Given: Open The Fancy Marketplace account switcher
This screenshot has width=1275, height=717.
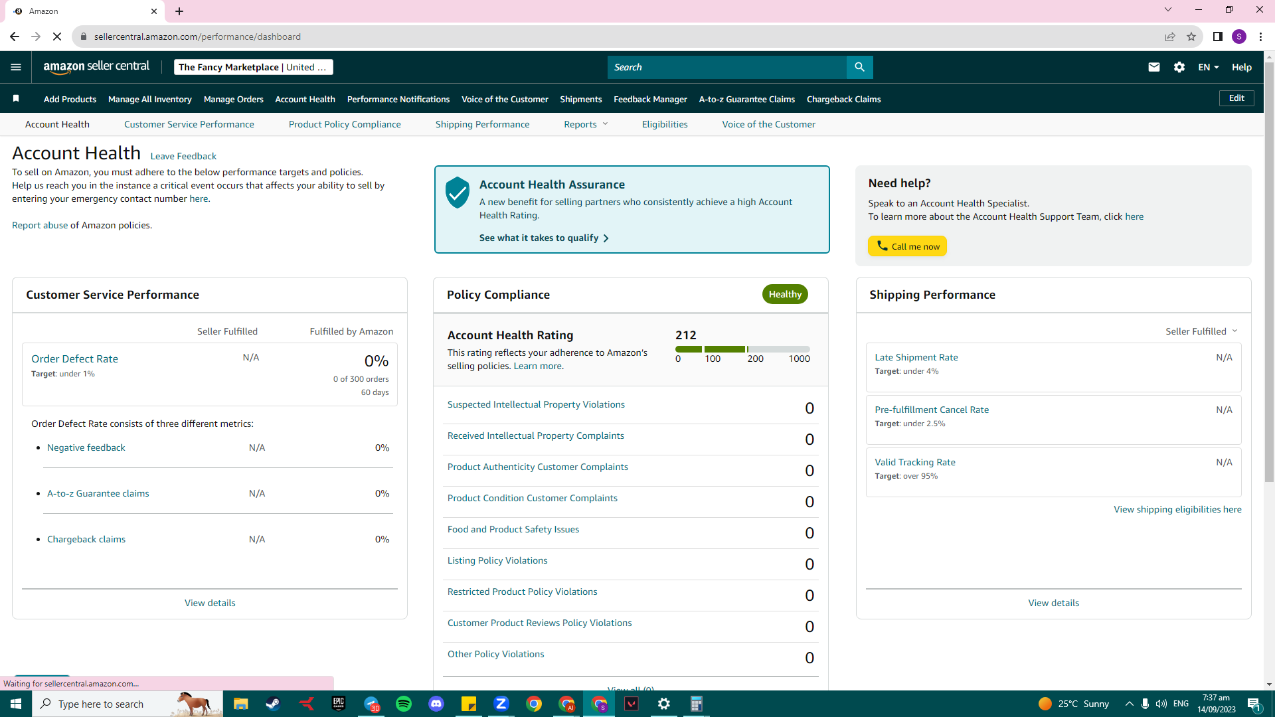Looking at the screenshot, I should point(253,67).
